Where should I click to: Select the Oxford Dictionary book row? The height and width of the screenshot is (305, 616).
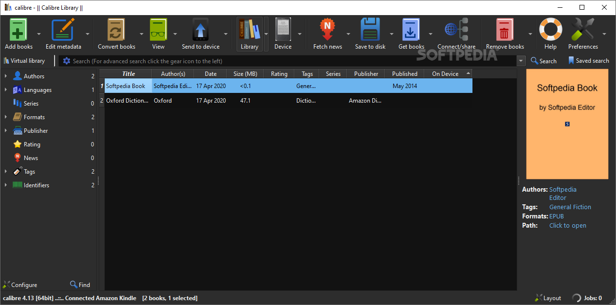[286, 101]
